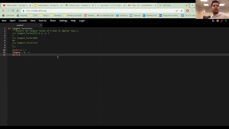Image resolution: width=229 pixels, height=129 pixels.
Task: Click Open in the editor menu
Action: click(13, 21)
